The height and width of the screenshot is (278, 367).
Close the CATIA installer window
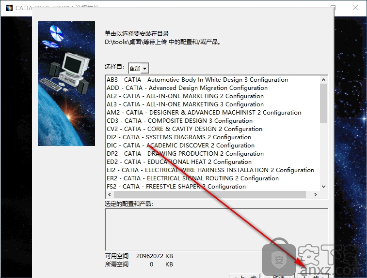click(x=355, y=8)
